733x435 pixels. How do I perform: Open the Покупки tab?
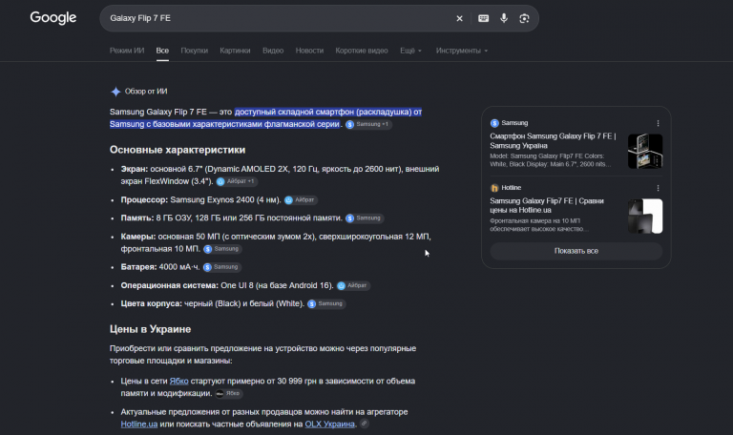click(x=194, y=51)
